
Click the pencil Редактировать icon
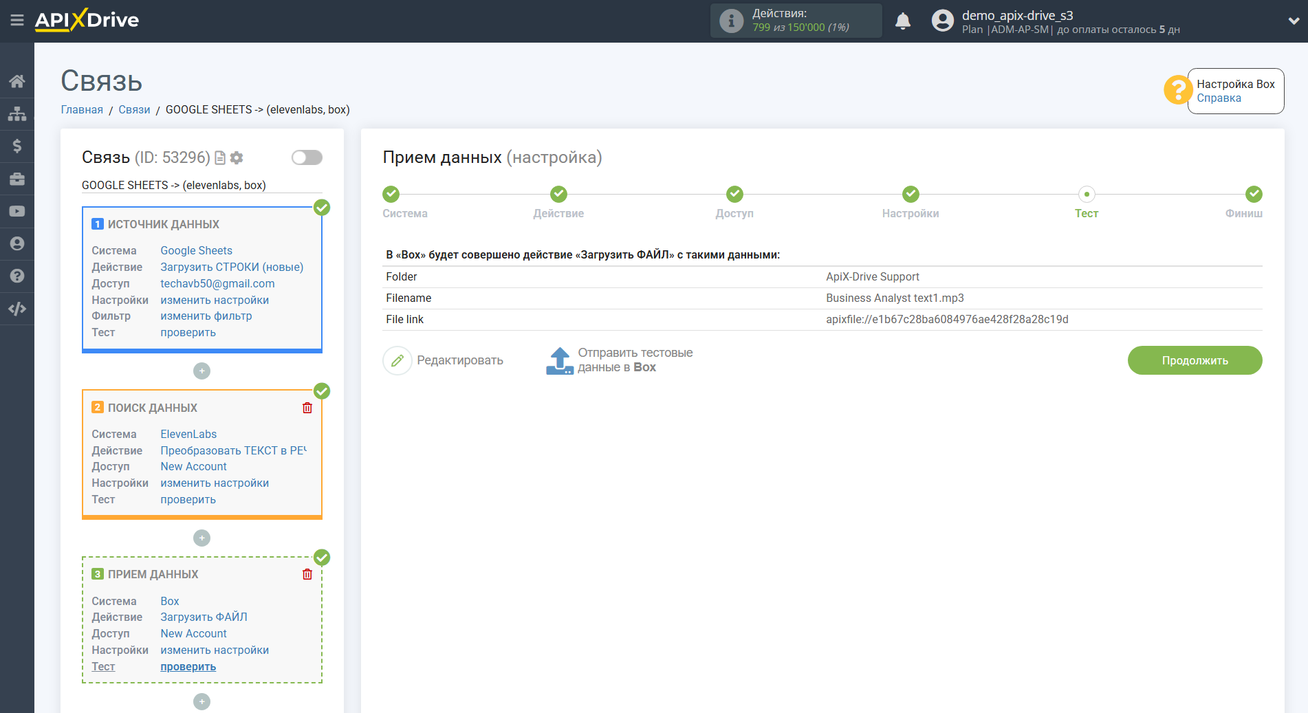point(397,360)
